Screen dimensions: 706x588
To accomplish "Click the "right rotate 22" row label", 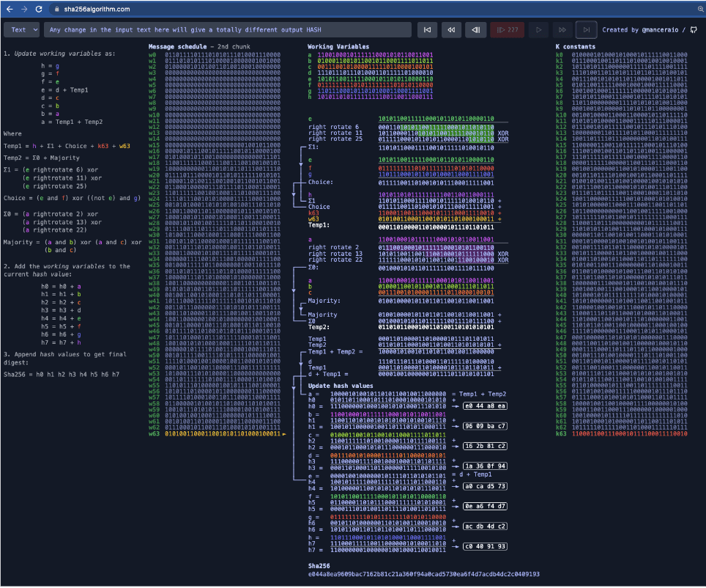I will tap(335, 260).
